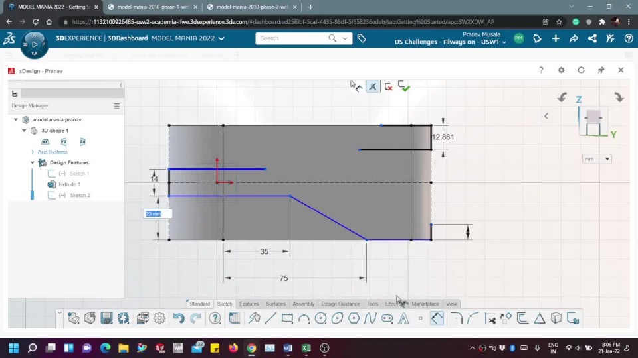Rotate view with left curved arrow
Image resolution: width=638 pixels, height=358 pixels.
click(562, 97)
